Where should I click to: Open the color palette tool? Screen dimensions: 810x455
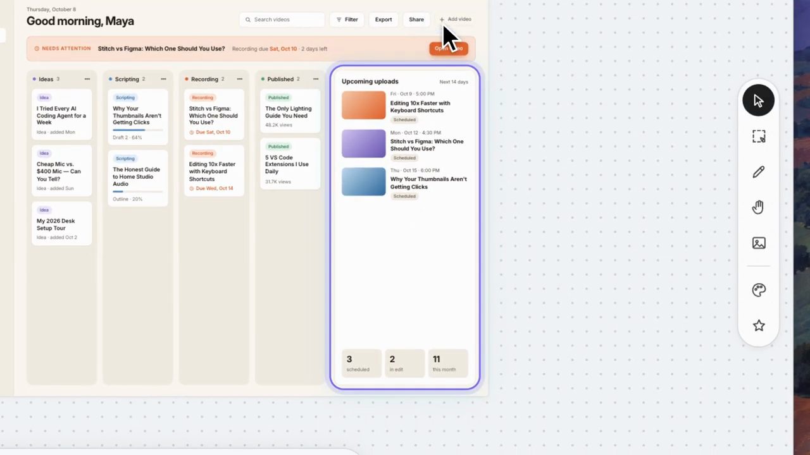pos(758,290)
